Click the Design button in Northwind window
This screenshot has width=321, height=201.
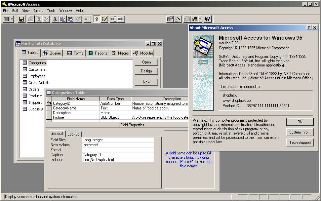(146, 71)
